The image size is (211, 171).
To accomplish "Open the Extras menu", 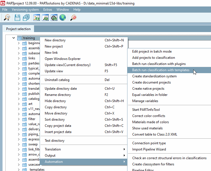I will 48,10.
